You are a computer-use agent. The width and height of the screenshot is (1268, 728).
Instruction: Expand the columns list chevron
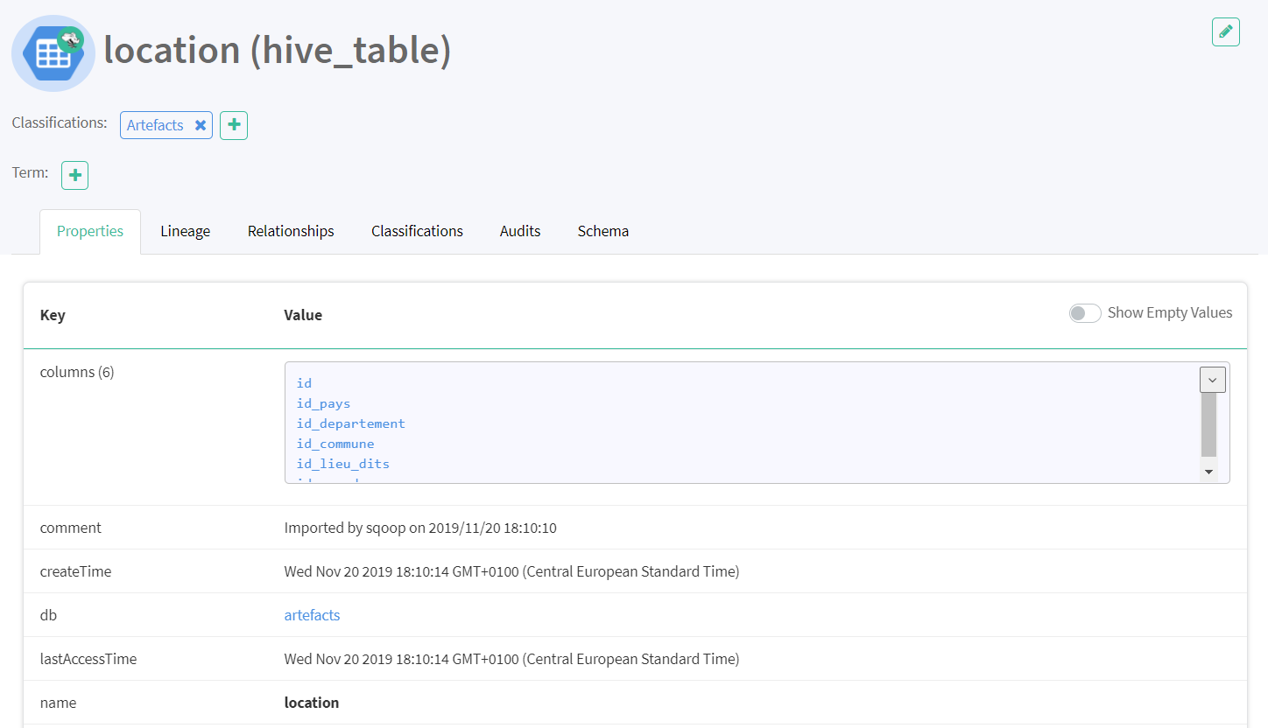[x=1212, y=380]
